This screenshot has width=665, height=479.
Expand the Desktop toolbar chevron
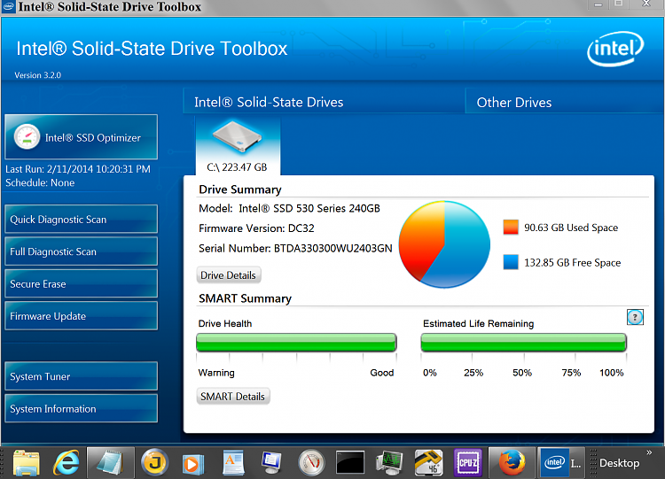click(x=649, y=452)
